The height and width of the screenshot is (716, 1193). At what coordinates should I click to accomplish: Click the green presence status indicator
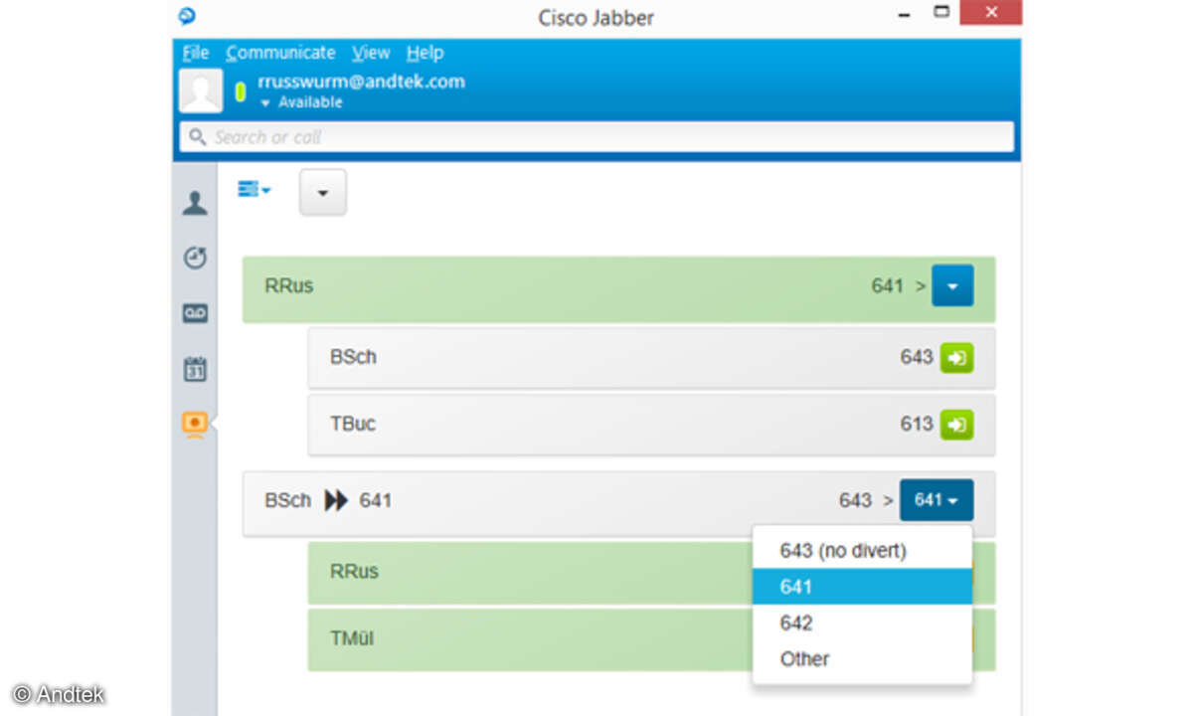[x=240, y=92]
